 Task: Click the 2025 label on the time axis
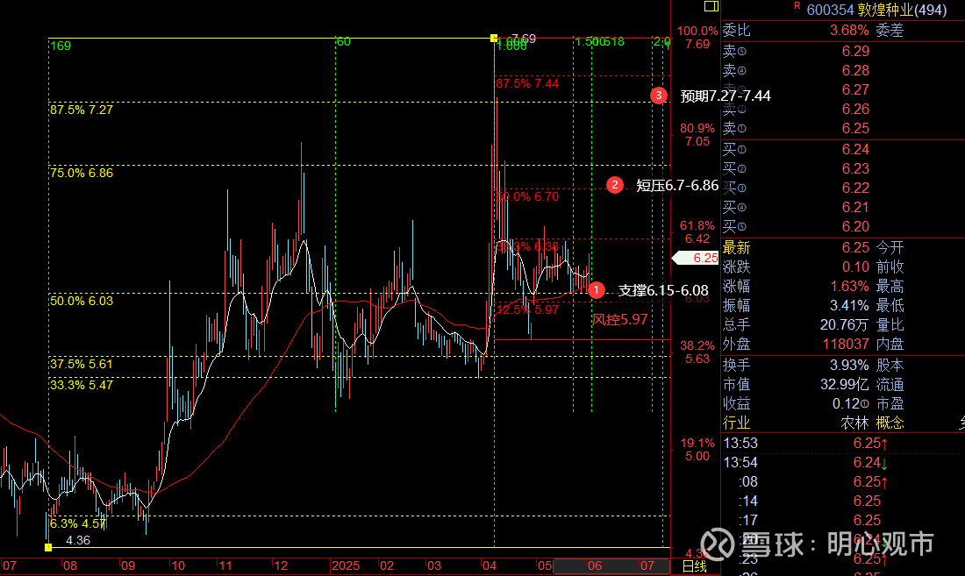click(346, 566)
